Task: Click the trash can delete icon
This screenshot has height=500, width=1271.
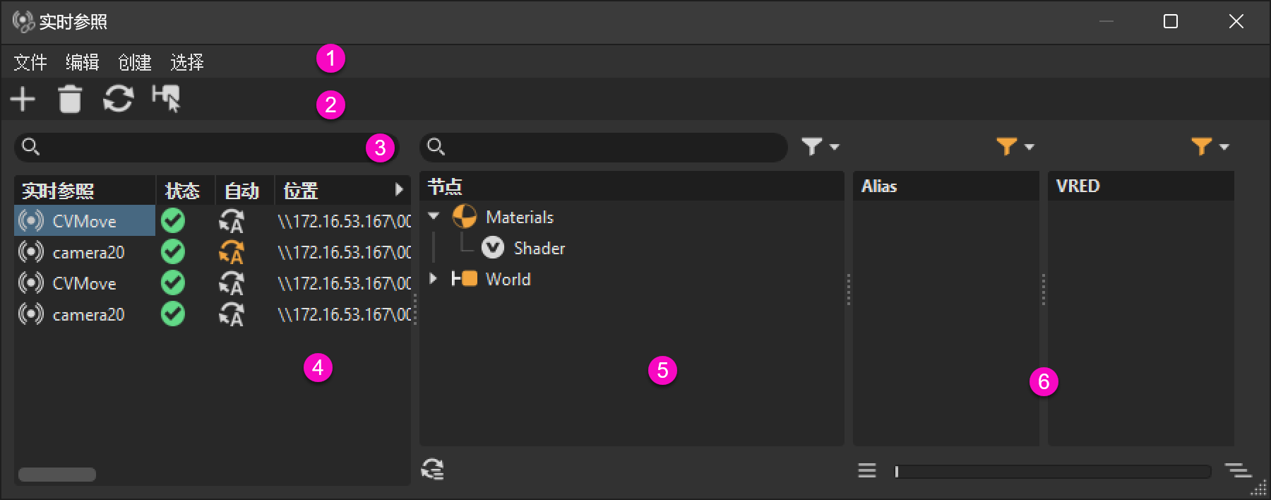Action: point(70,99)
